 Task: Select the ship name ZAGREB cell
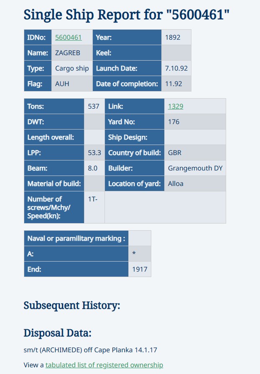[x=67, y=53]
